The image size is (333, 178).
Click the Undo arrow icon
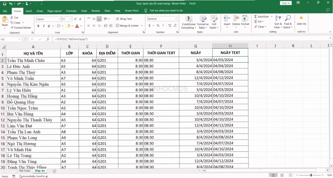(x=11, y=4)
